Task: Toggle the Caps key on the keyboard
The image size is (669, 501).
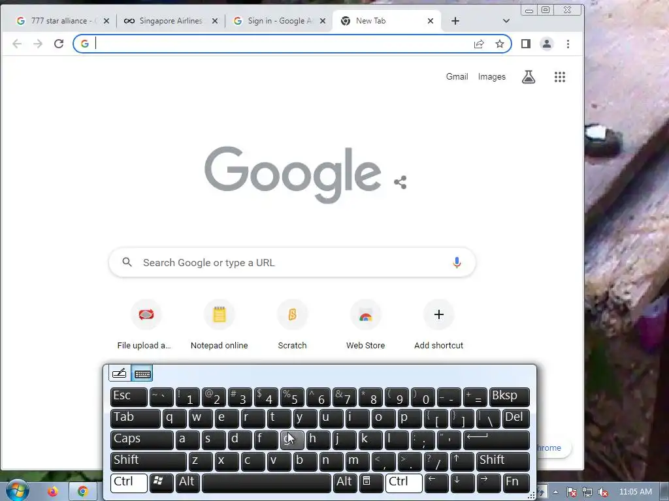Action: tap(142, 440)
